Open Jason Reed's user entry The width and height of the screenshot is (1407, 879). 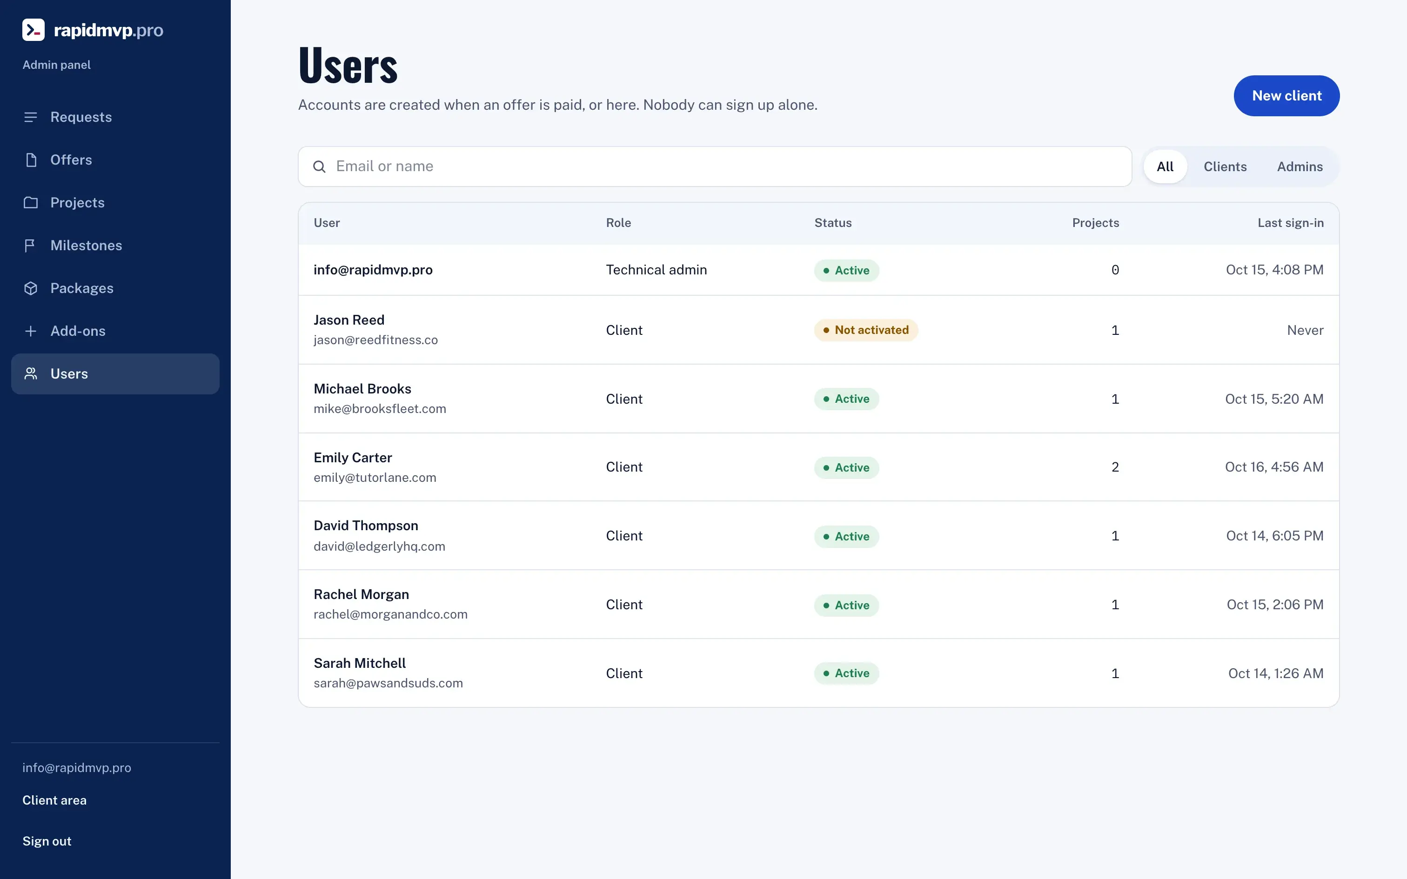(818, 330)
